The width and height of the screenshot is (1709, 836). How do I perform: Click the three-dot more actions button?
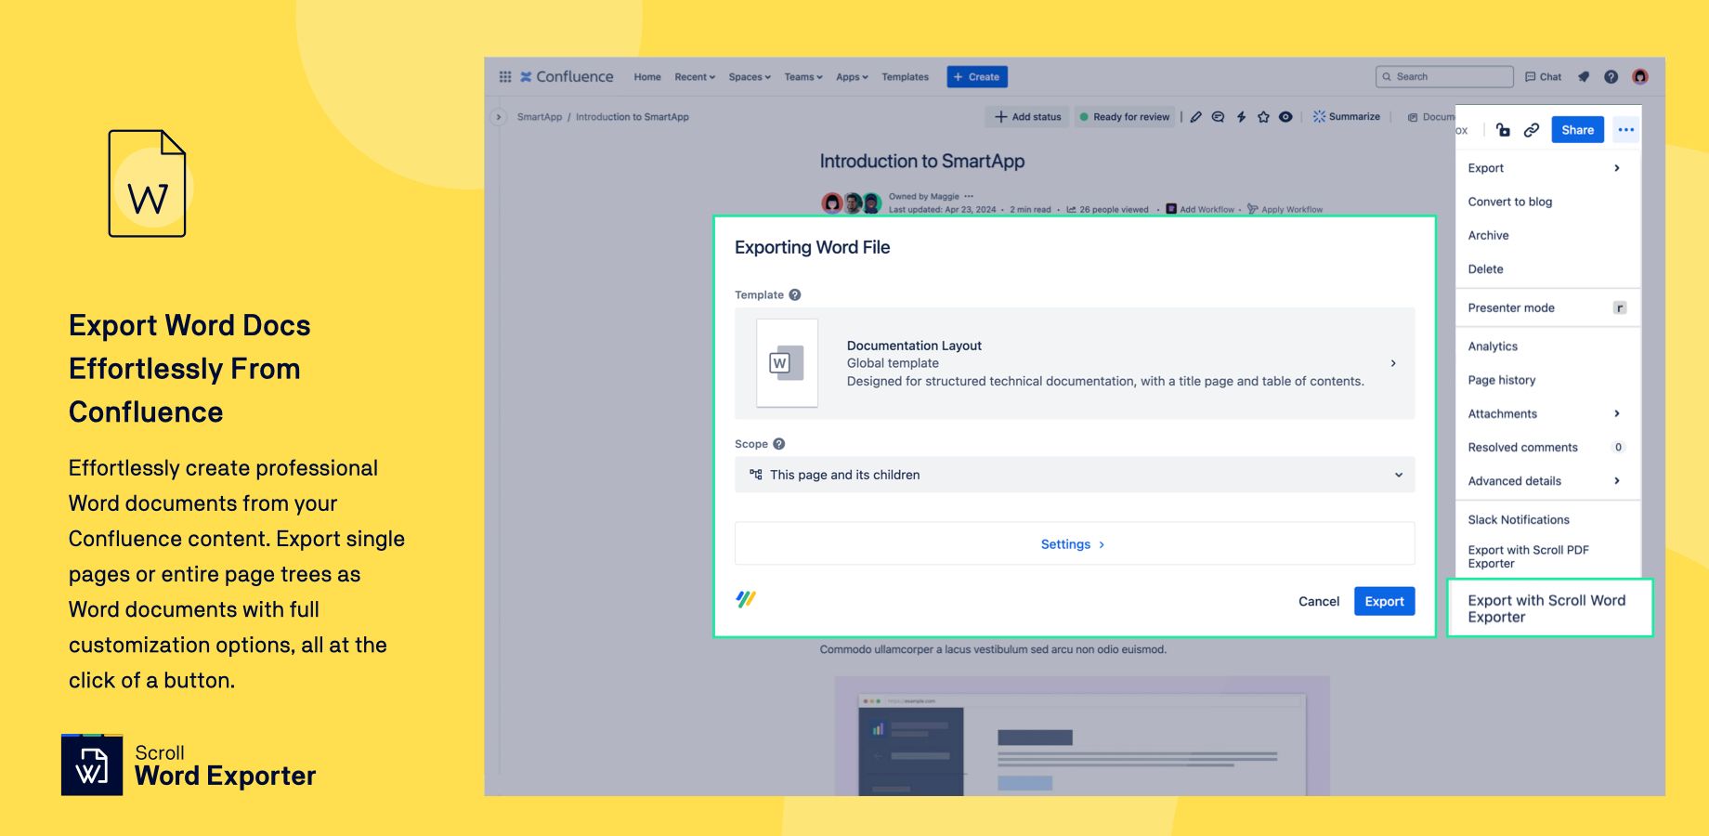click(x=1625, y=130)
